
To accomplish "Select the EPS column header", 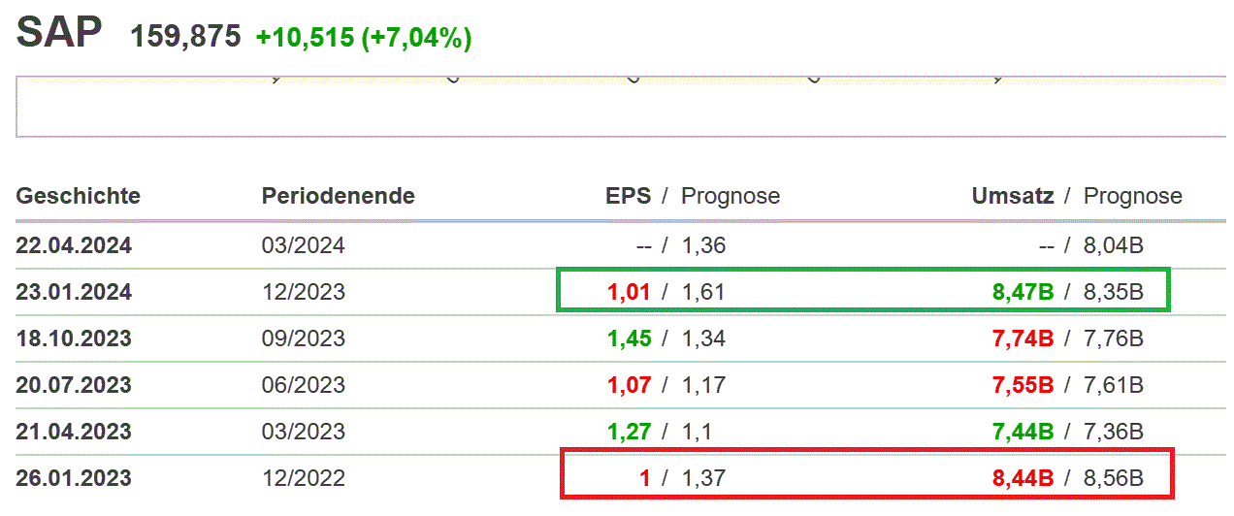I will tap(628, 196).
